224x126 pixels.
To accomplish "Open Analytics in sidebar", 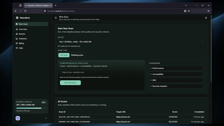I will pos(23,39).
